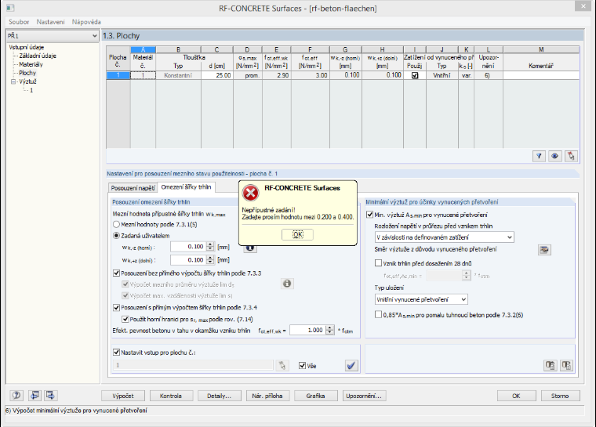This screenshot has height=427, width=596.
Task: Toggle Min. výztuž As,min pro vynucené přetvoření
Action: [x=369, y=215]
